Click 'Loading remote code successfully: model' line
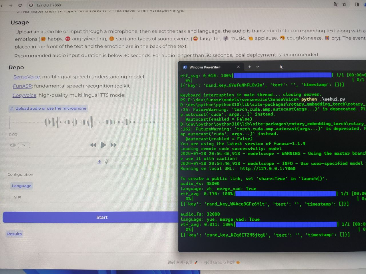Image resolution: width=366 pixels, height=274 pixels. pos(231,149)
